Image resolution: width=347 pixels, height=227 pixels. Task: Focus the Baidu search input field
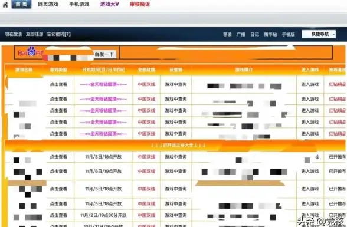point(68,54)
